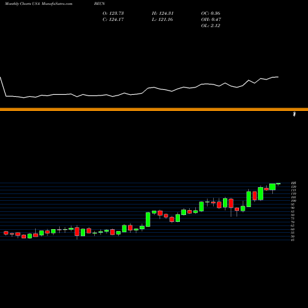Click the 70 price axis label

[293, 222]
